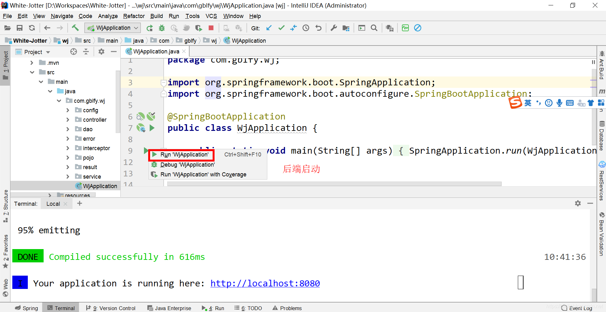Click the editor horizontal scrollbar

[334, 184]
